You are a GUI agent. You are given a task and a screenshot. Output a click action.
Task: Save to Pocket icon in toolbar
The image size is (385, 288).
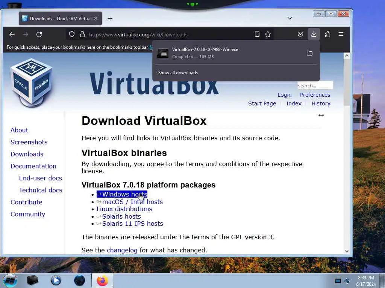point(300,34)
